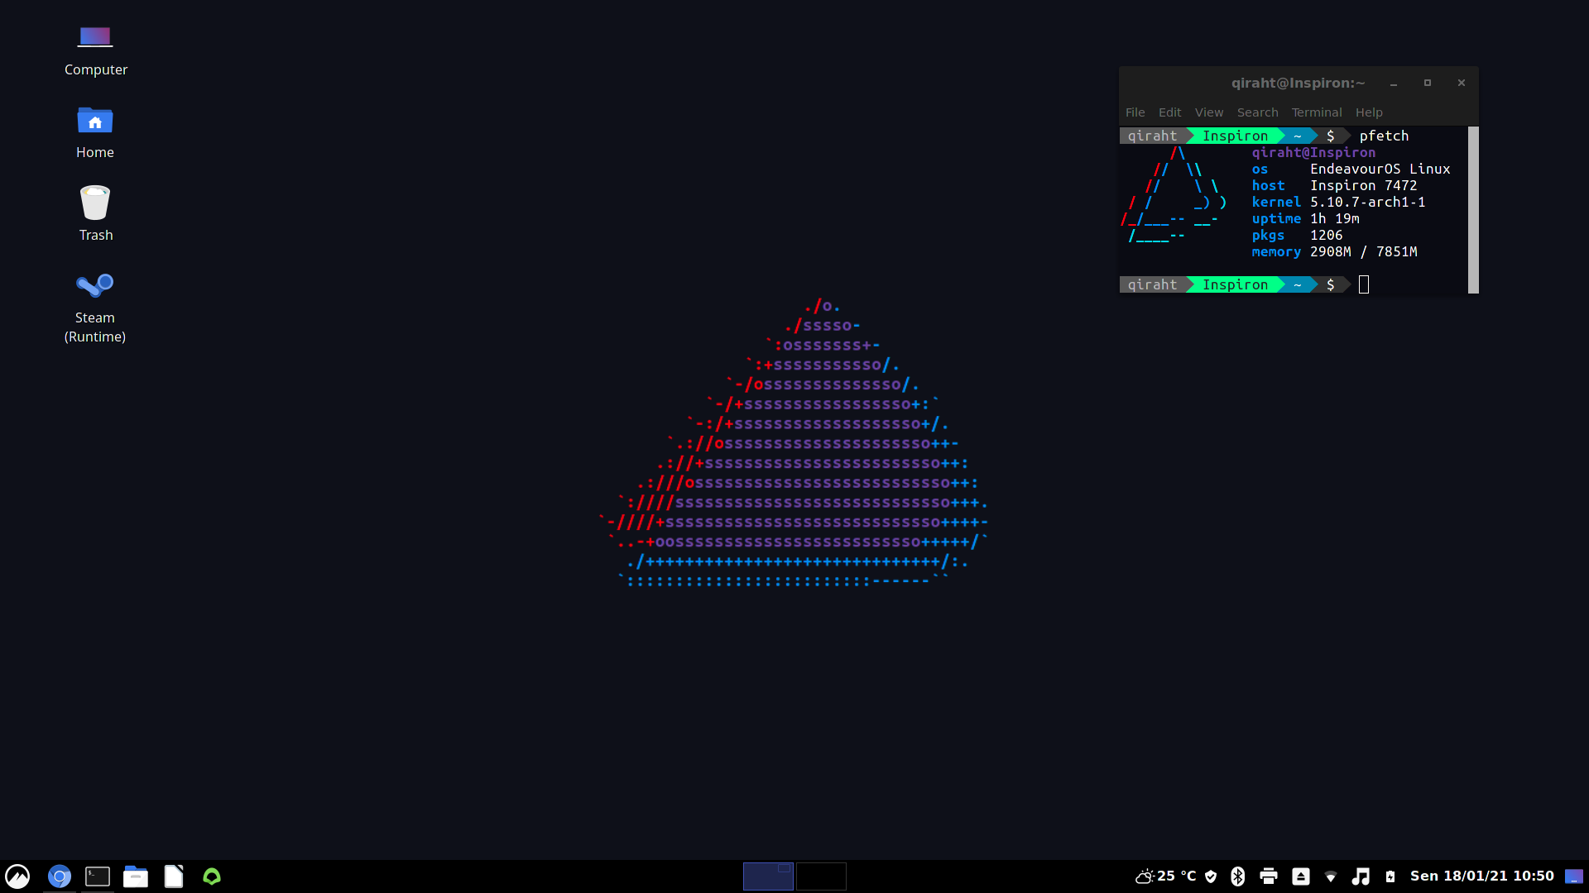Open the printer tray icon
This screenshot has width=1589, height=893.
1269,876
